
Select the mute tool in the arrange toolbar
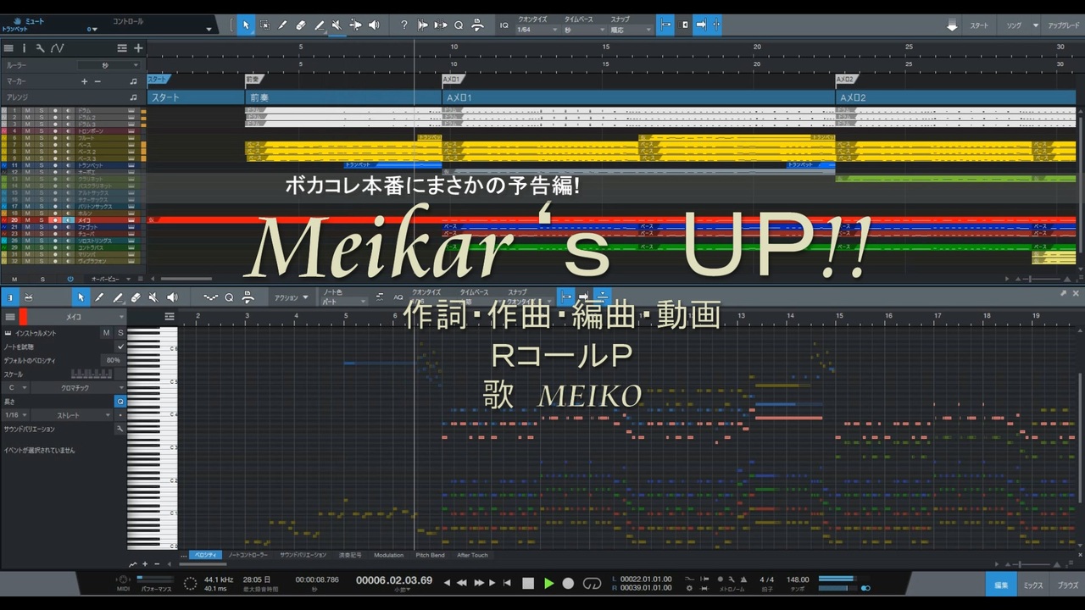pos(337,25)
